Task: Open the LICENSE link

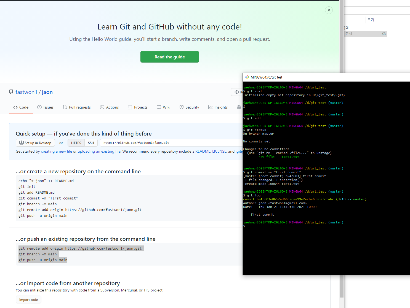Action: (219, 151)
